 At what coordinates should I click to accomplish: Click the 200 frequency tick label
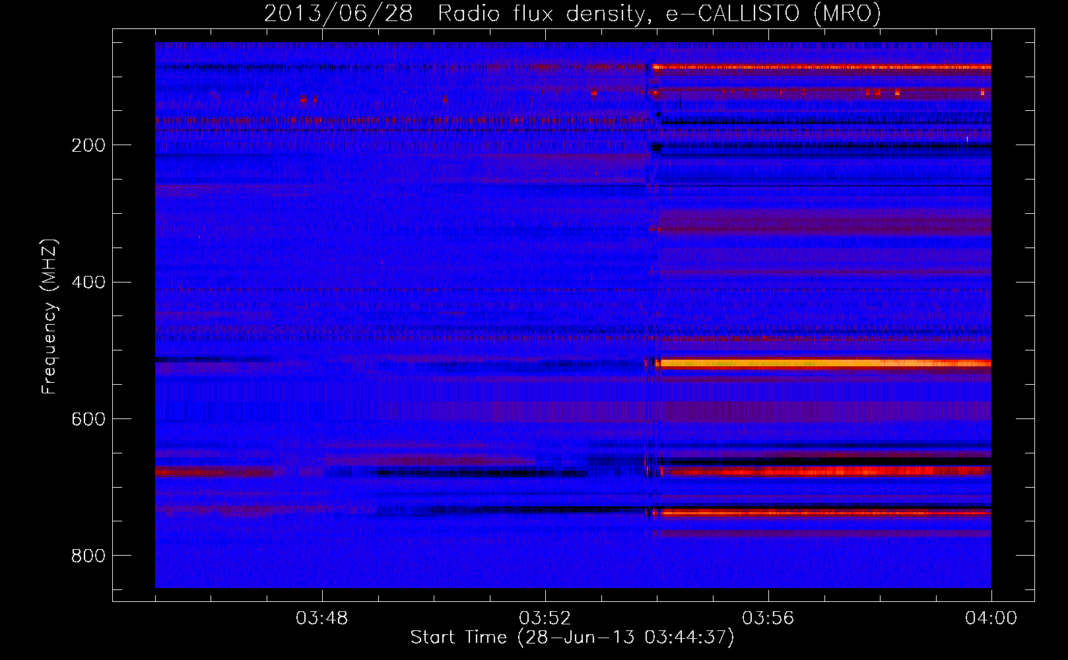point(88,145)
